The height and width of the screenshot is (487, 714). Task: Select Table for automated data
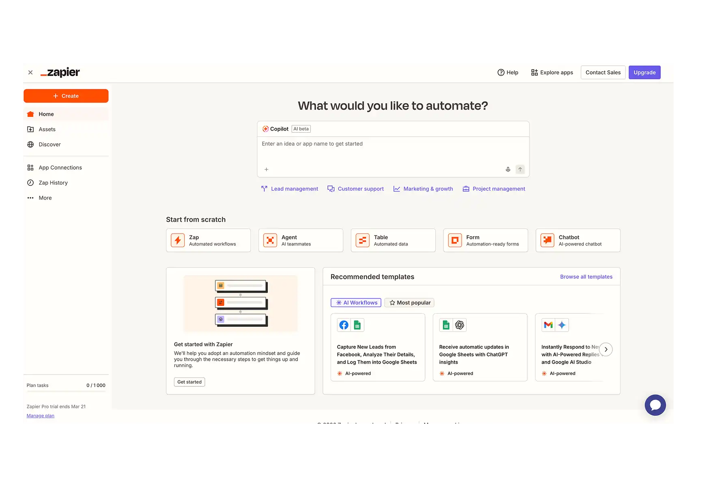(x=393, y=240)
